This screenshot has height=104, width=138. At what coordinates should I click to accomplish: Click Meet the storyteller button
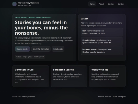(x=41, y=49)
